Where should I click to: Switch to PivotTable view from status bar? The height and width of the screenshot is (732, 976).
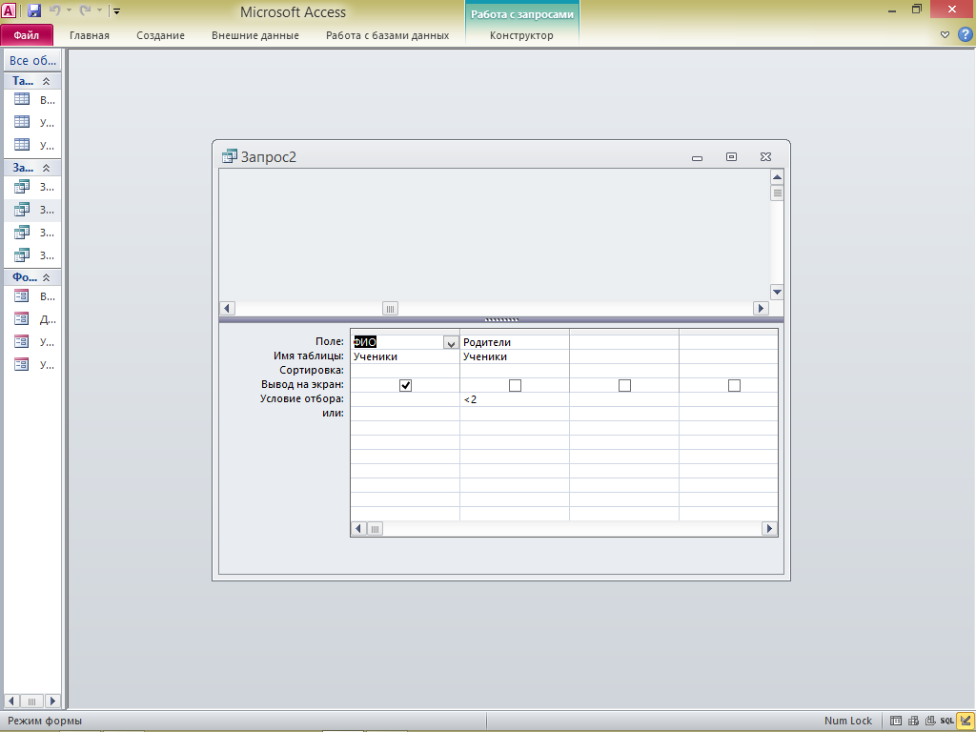point(913,721)
